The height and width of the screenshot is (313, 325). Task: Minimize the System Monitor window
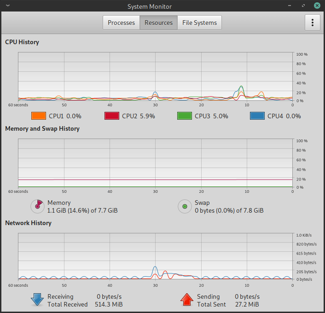pos(290,6)
